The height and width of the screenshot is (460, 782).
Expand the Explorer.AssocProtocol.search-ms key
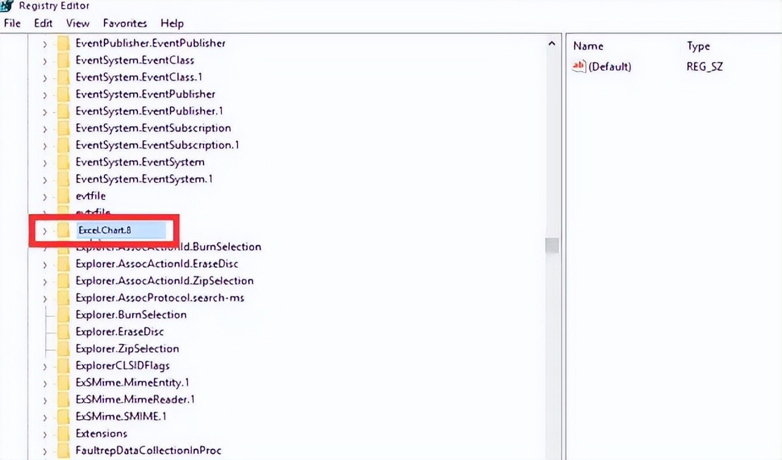click(x=45, y=298)
